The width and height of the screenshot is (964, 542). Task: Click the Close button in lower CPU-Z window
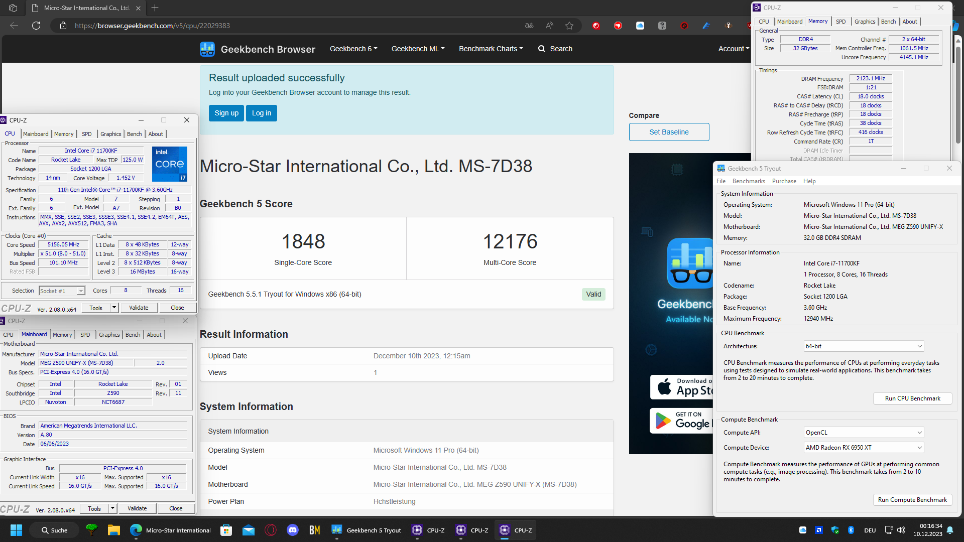click(176, 508)
